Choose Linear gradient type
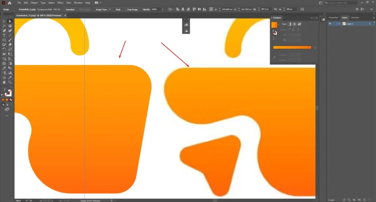The image size is (376, 202). click(290, 24)
